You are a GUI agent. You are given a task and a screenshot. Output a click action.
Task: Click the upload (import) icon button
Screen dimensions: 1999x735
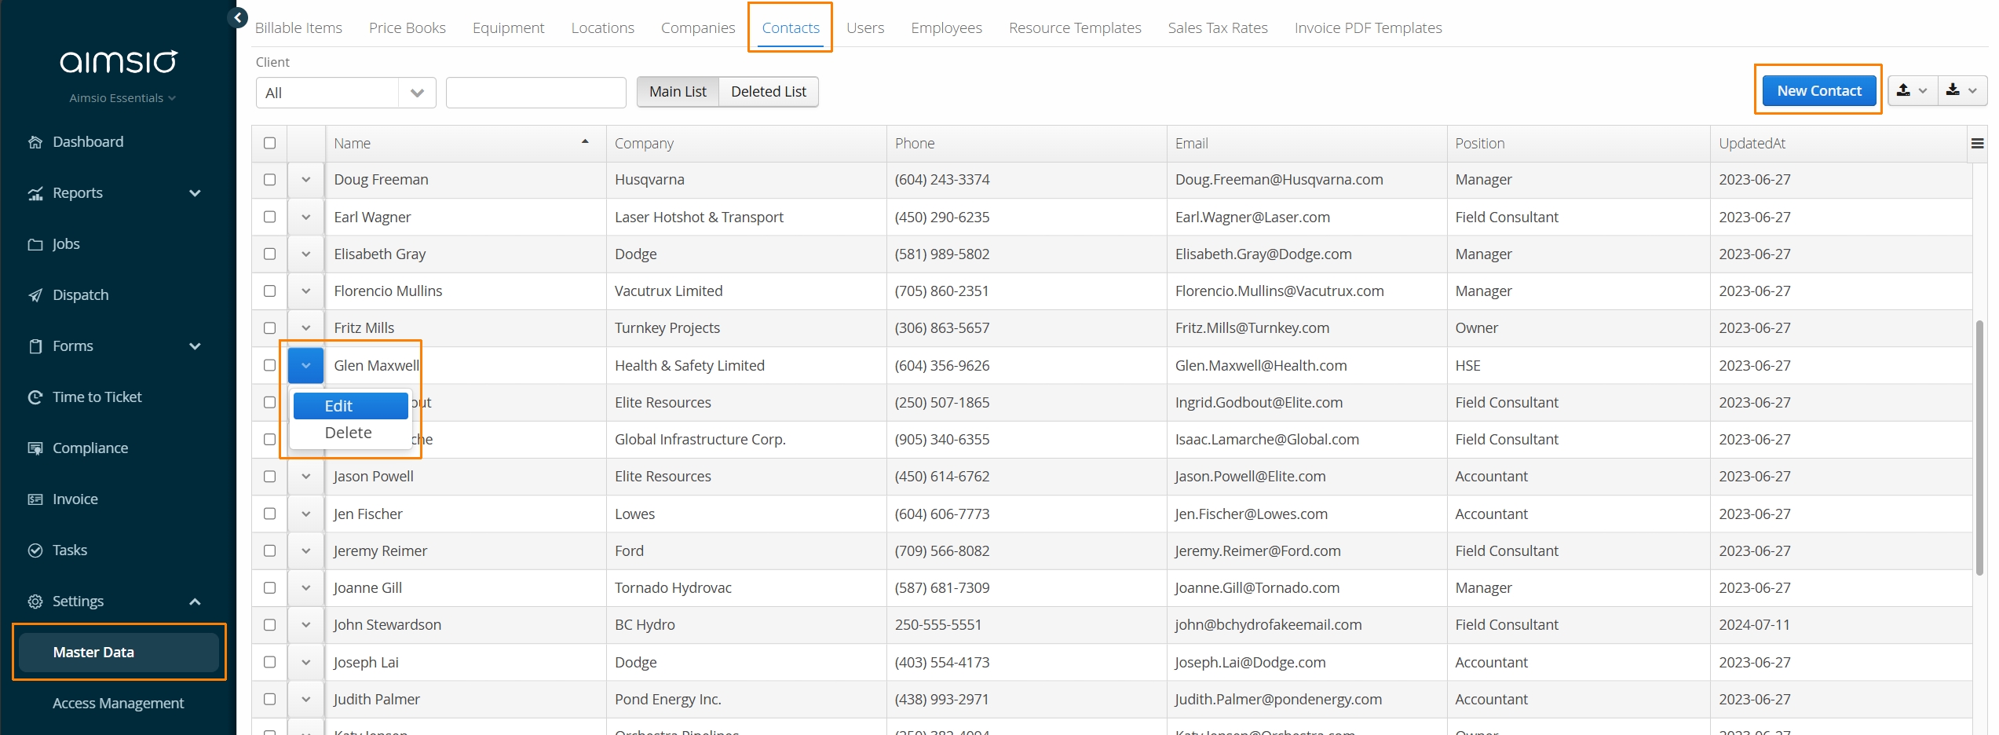point(1912,91)
